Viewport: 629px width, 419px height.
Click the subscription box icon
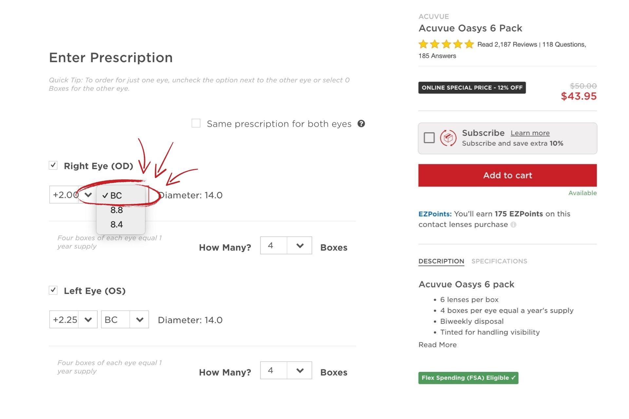[x=448, y=138]
